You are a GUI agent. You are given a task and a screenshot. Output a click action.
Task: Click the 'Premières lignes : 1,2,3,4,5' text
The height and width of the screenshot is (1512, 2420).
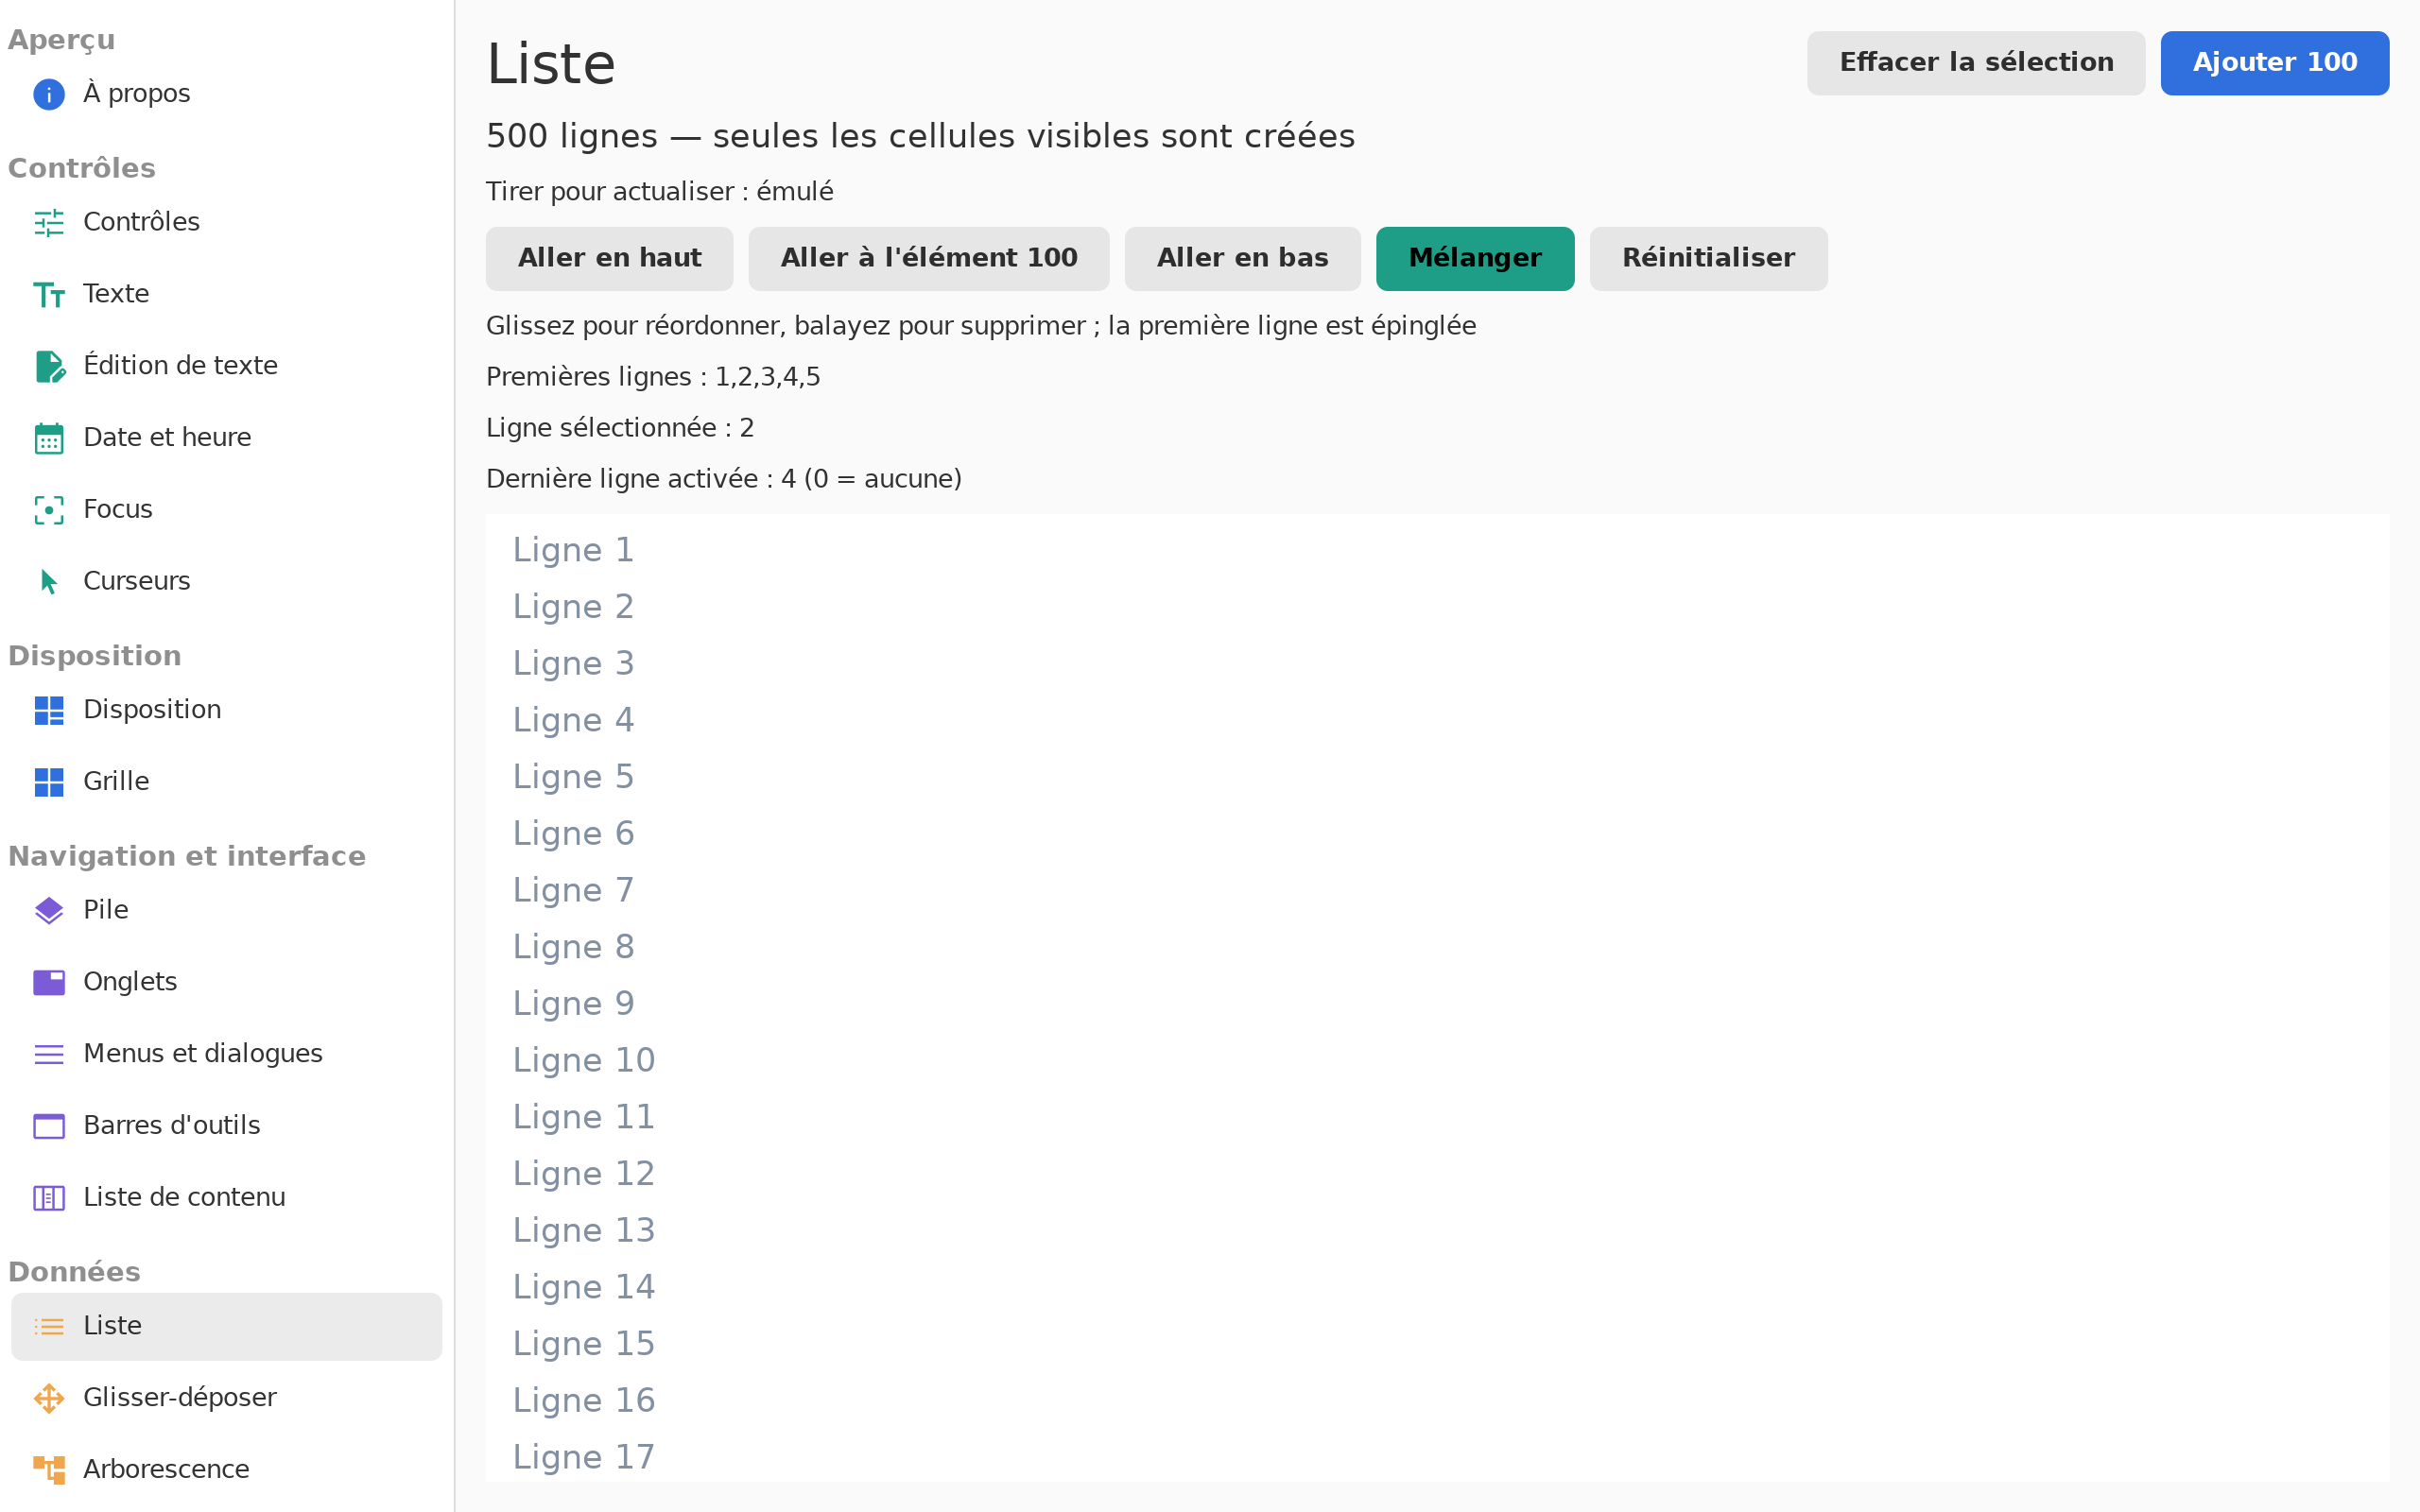pos(653,377)
